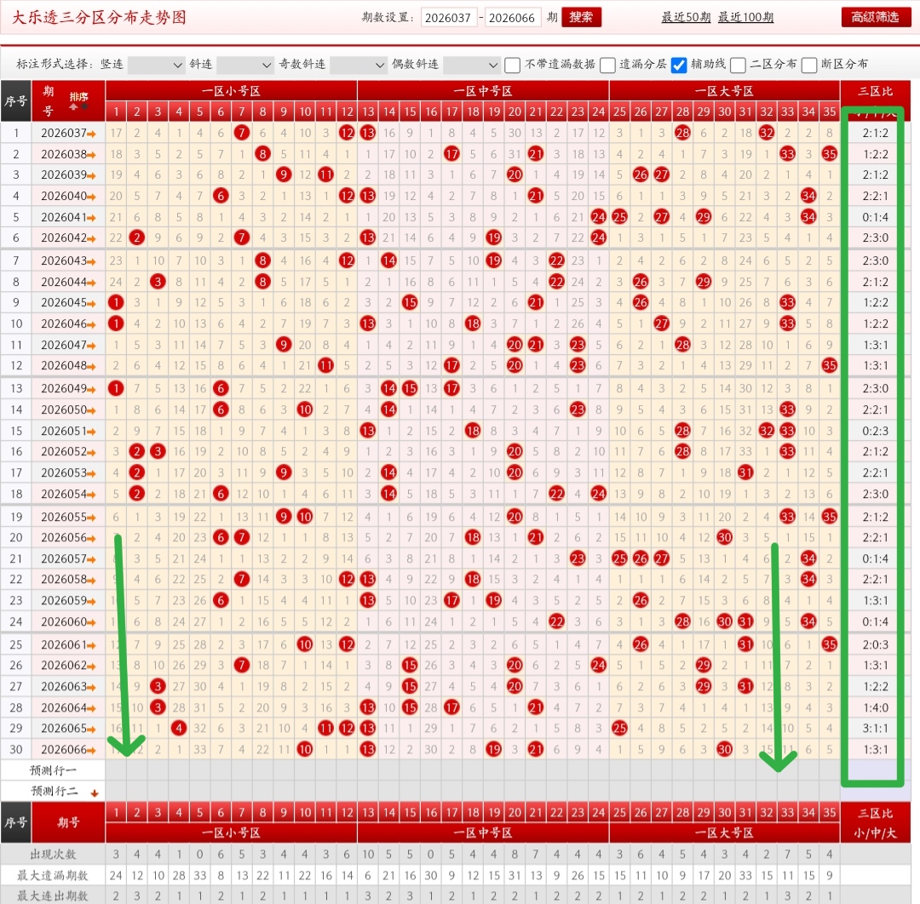920x904 pixels.
Task: Open 高级筛选 advanced filter
Action: click(876, 18)
